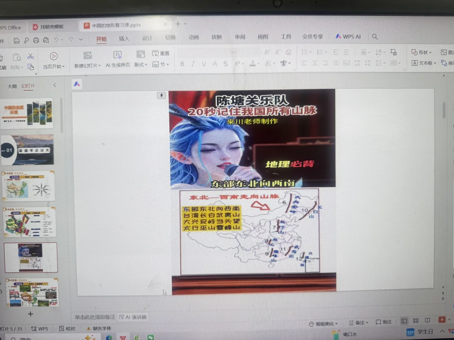The width and height of the screenshot is (454, 340).
Task: Toggle Bold formatting
Action: point(182,64)
